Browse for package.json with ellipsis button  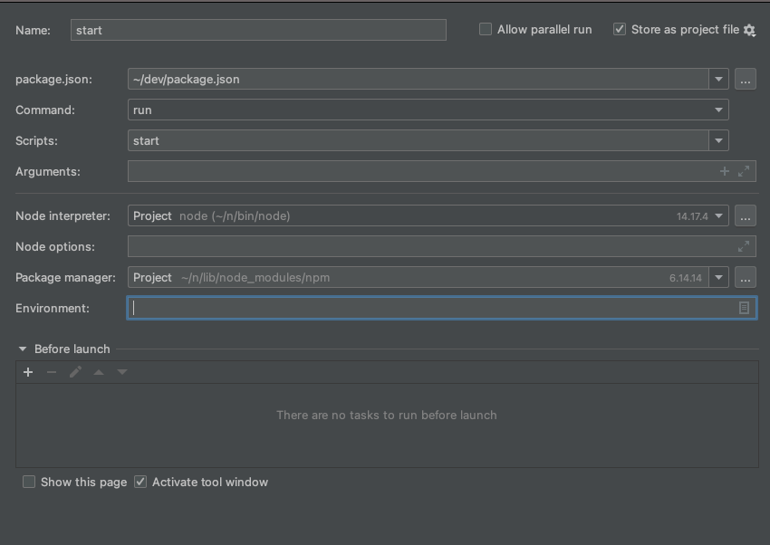coord(746,79)
